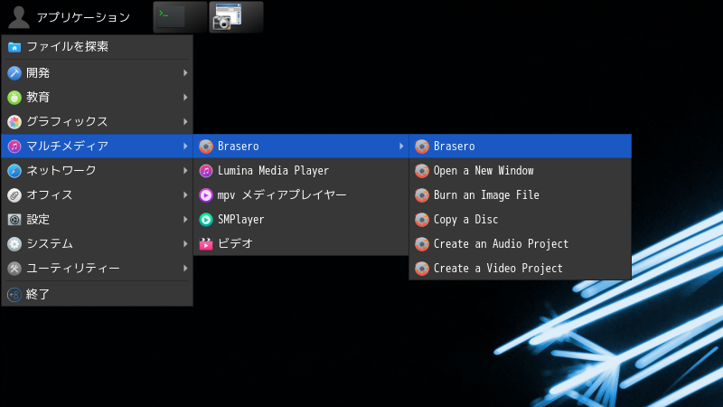The height and width of the screenshot is (407, 723).
Task: Select the Lumina Media Player entry
Action: click(x=301, y=171)
